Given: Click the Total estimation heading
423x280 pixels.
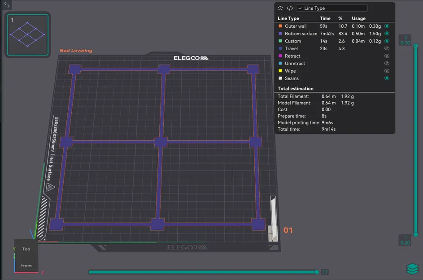Looking at the screenshot, I should point(296,88).
